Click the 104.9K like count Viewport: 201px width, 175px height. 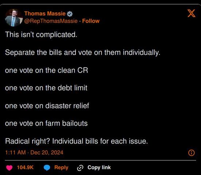coord(25,167)
